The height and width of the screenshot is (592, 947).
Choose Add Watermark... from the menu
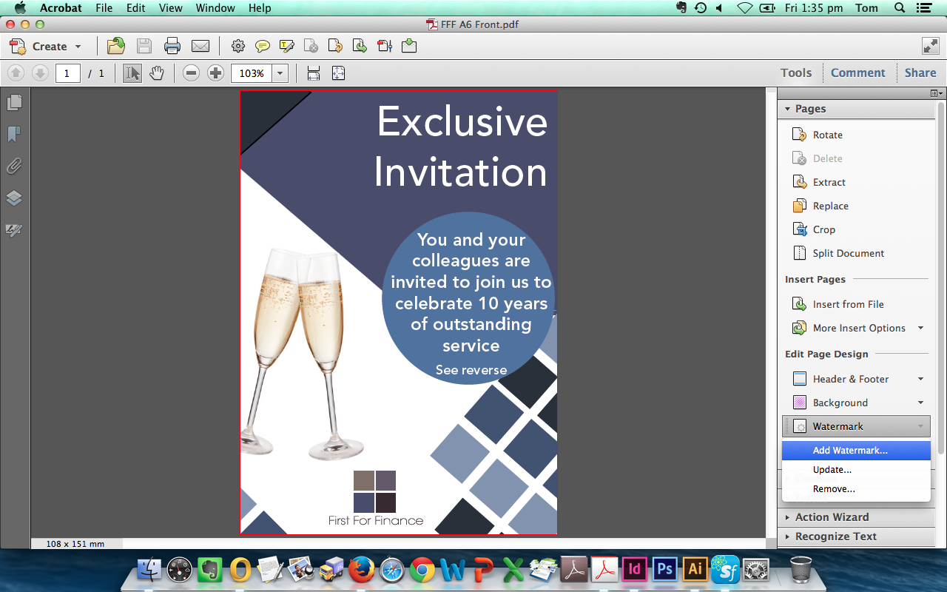[850, 450]
